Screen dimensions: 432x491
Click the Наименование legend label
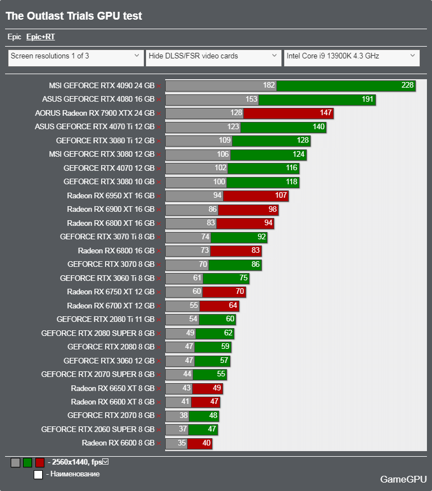(75, 474)
